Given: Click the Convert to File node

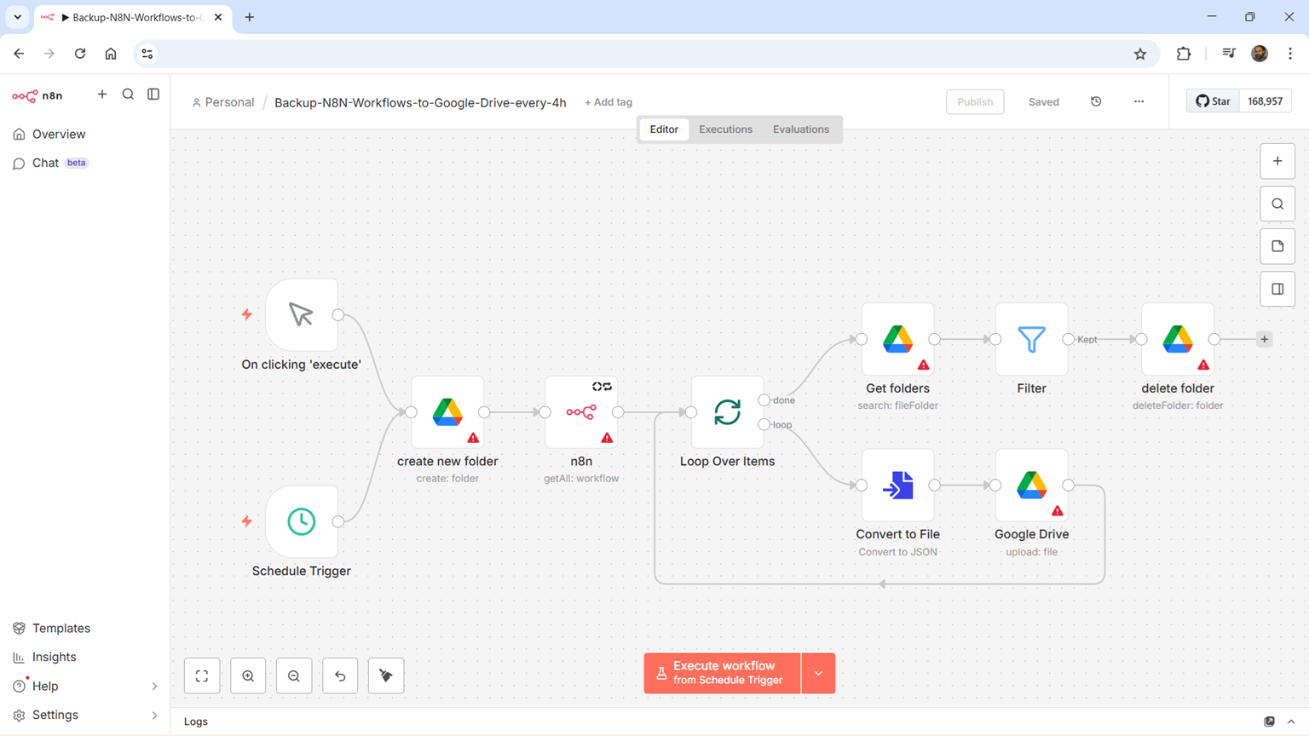Looking at the screenshot, I should point(897,486).
